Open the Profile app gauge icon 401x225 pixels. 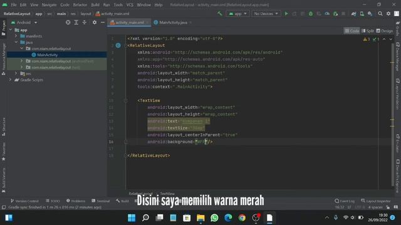[x=327, y=14]
